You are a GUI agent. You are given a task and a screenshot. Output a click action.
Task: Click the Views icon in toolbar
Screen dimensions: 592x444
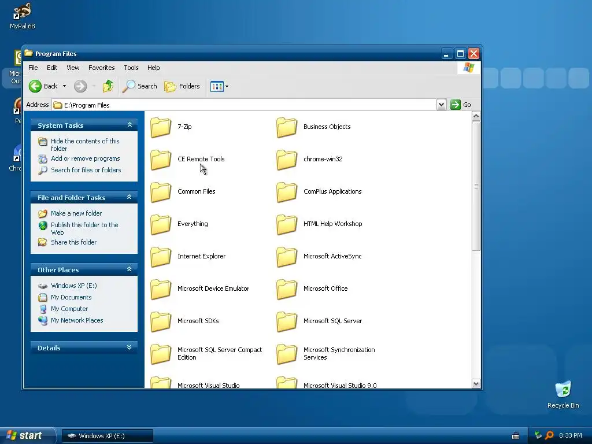[x=217, y=87]
